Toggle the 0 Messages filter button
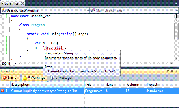 click(61, 78)
